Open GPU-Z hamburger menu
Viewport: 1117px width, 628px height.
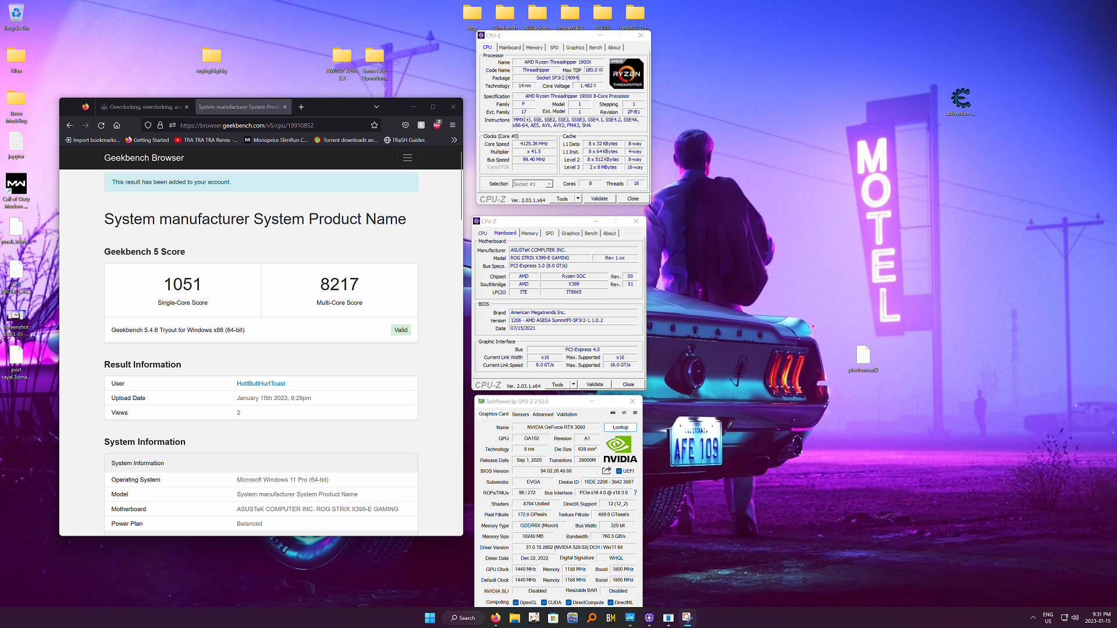point(635,413)
